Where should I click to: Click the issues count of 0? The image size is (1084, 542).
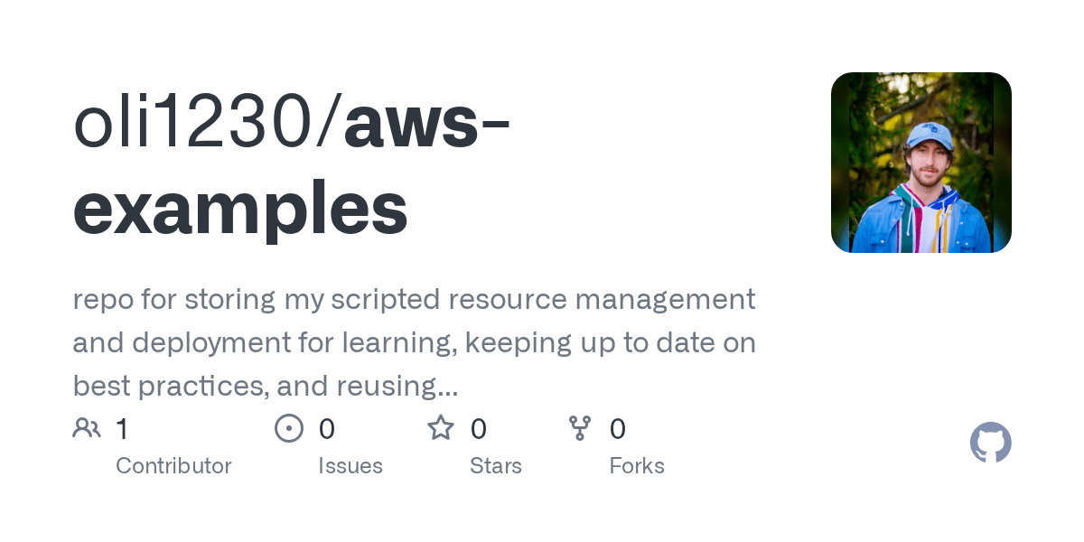(x=327, y=429)
